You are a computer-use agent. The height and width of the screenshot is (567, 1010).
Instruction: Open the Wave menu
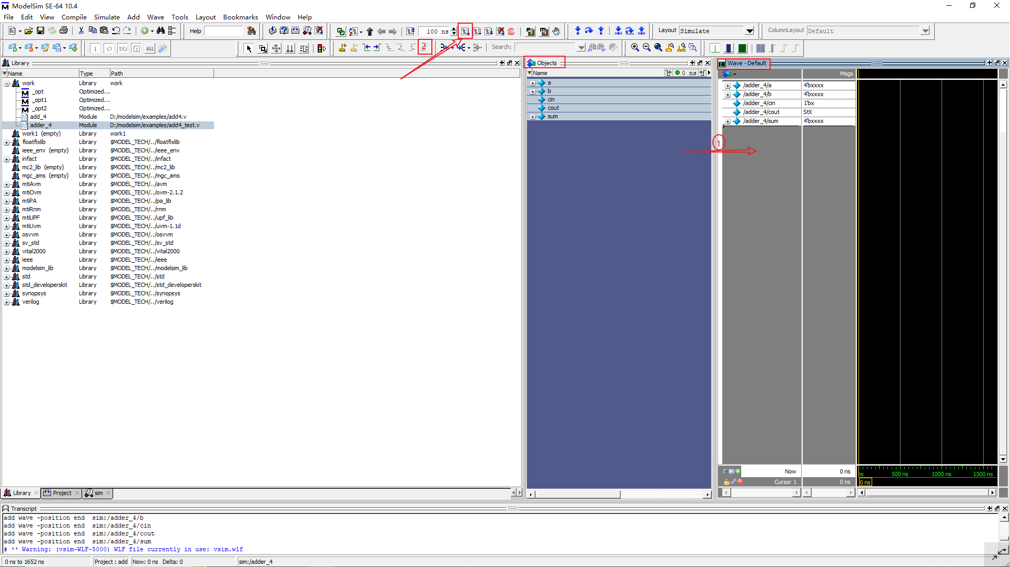[x=156, y=17]
